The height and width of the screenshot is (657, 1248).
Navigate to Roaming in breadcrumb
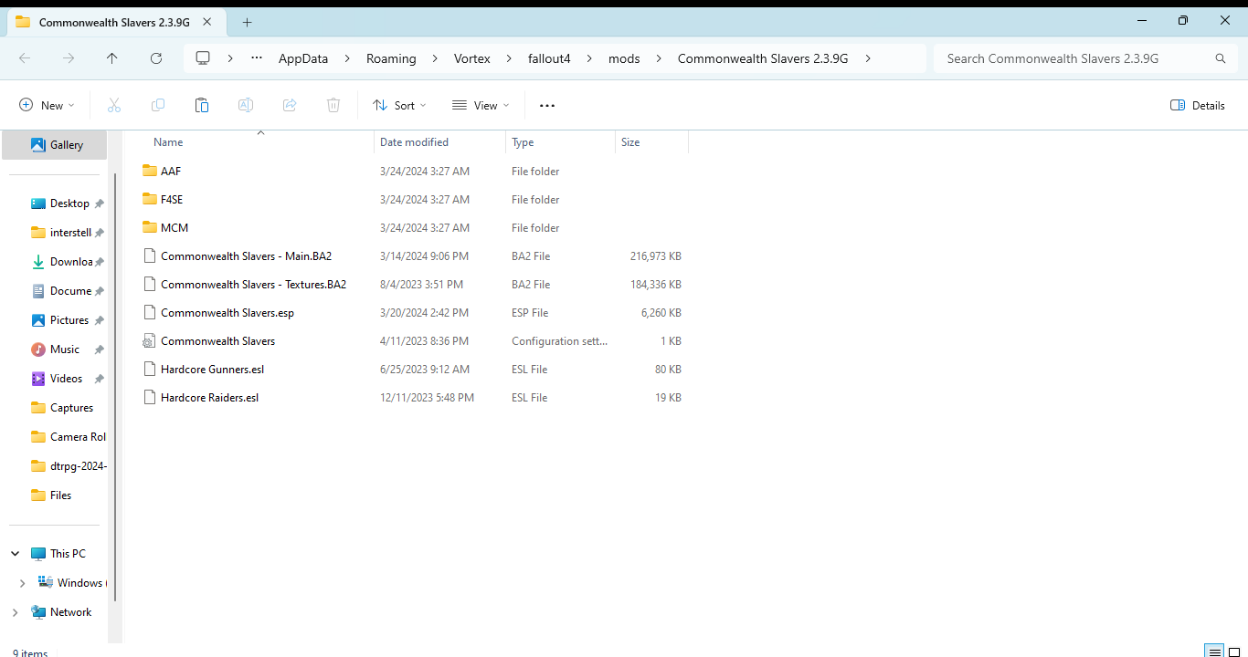pyautogui.click(x=391, y=58)
